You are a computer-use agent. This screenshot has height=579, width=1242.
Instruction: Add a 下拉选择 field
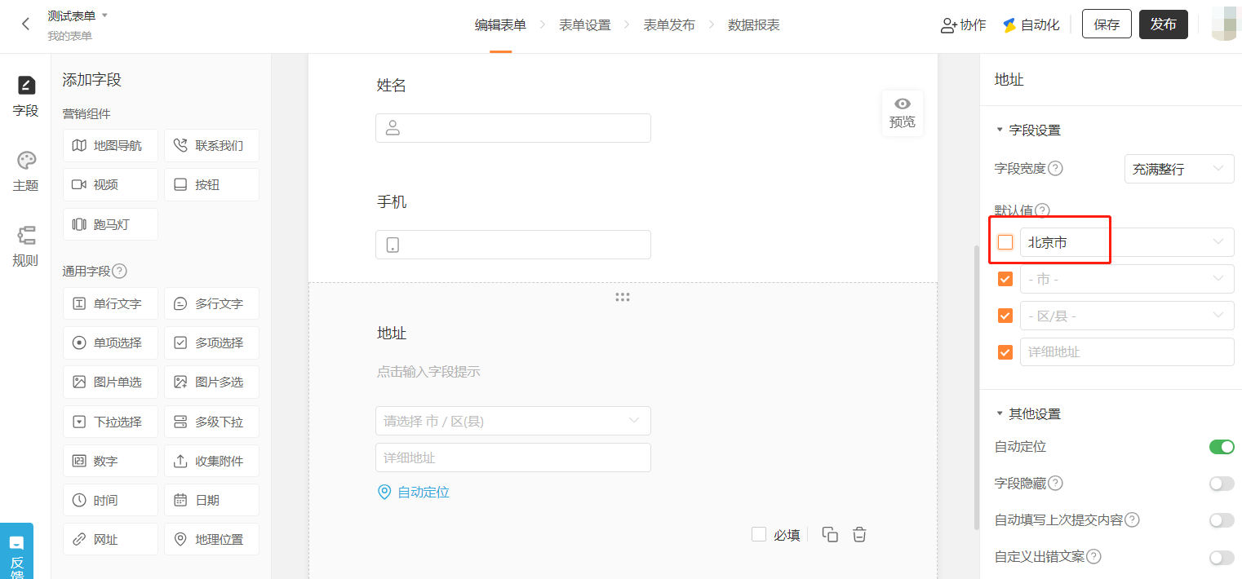[x=110, y=422]
